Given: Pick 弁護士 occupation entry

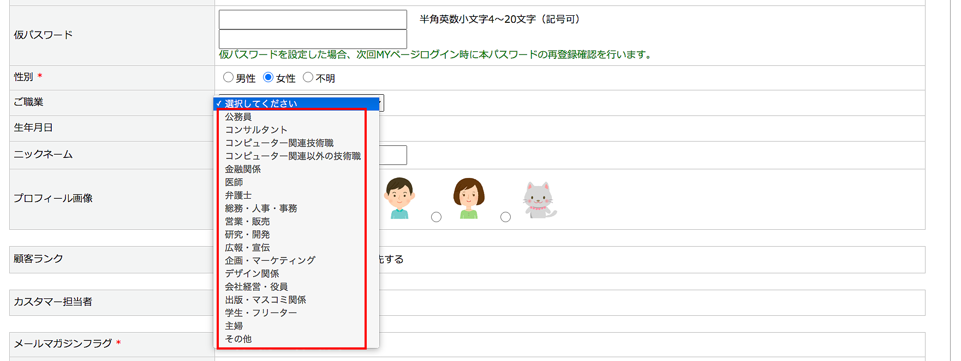Looking at the screenshot, I should [x=238, y=195].
